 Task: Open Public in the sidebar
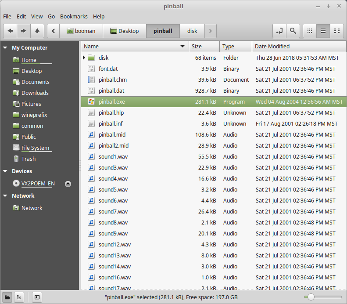coord(29,137)
